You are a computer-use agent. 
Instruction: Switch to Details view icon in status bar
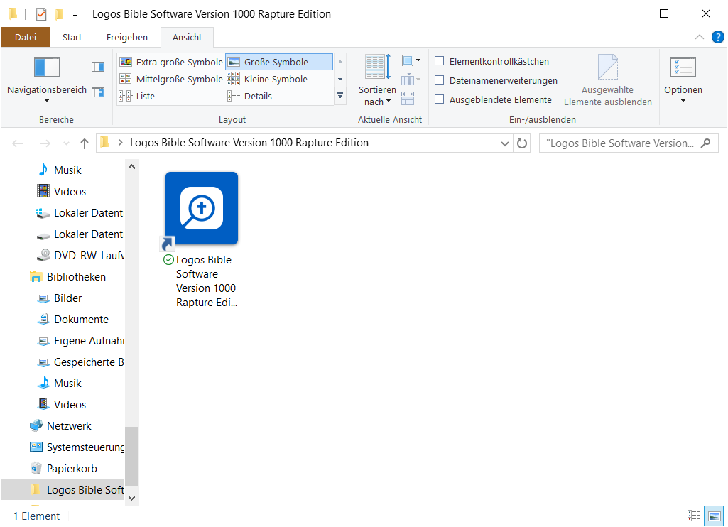point(694,516)
